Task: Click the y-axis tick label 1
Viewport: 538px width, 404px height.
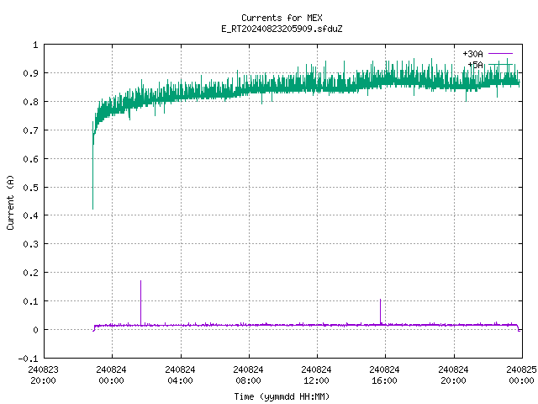Action: (x=35, y=45)
